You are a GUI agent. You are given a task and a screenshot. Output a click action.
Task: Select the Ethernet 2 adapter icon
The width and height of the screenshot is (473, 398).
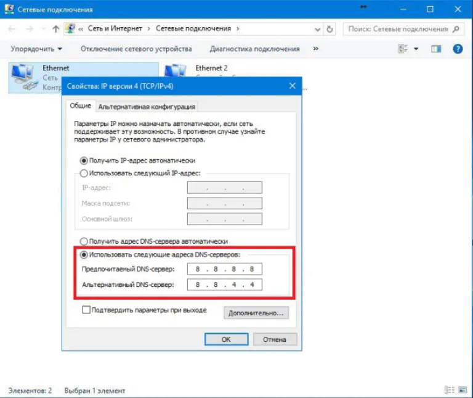click(175, 71)
